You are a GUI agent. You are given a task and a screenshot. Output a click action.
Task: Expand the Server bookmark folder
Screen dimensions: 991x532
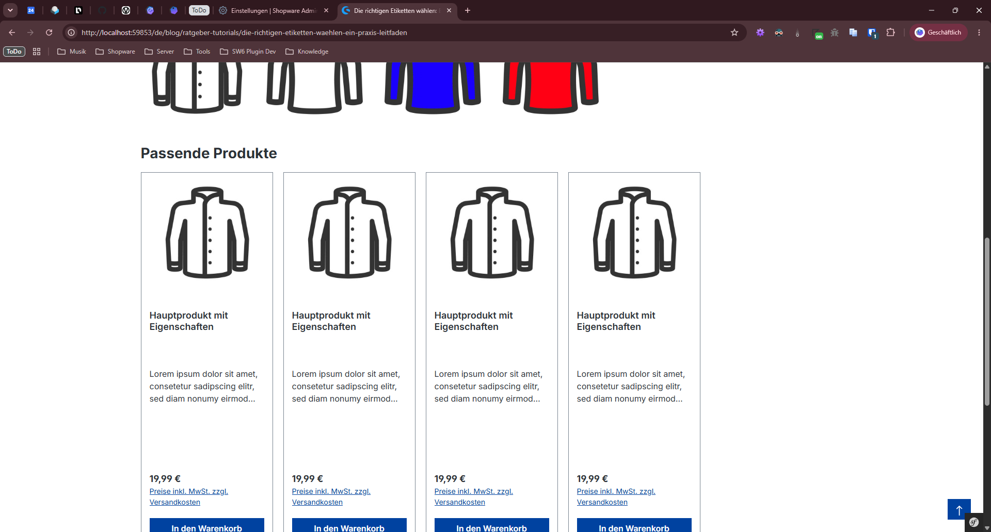coord(159,52)
